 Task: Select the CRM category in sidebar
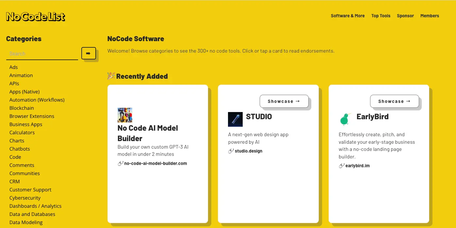pos(14,181)
